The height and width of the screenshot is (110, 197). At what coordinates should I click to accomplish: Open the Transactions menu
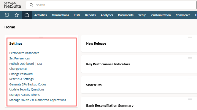[x=60, y=15]
